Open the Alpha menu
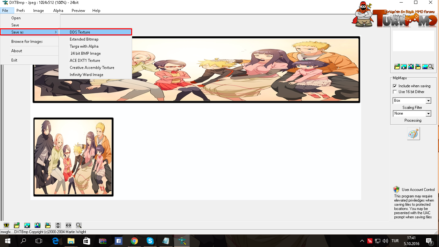This screenshot has height=247, width=439. coord(58,11)
